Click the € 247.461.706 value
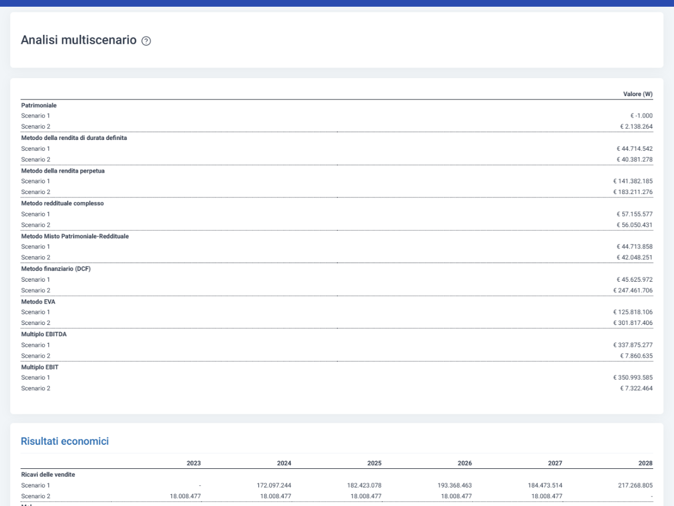Viewport: 674px width, 506px height. pyautogui.click(x=633, y=290)
